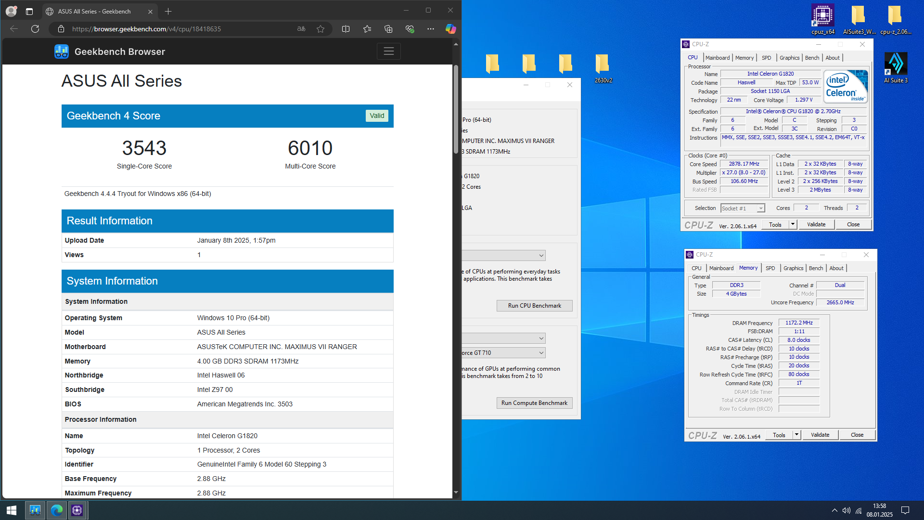
Task: Open the system clock and date
Action: pos(880,510)
